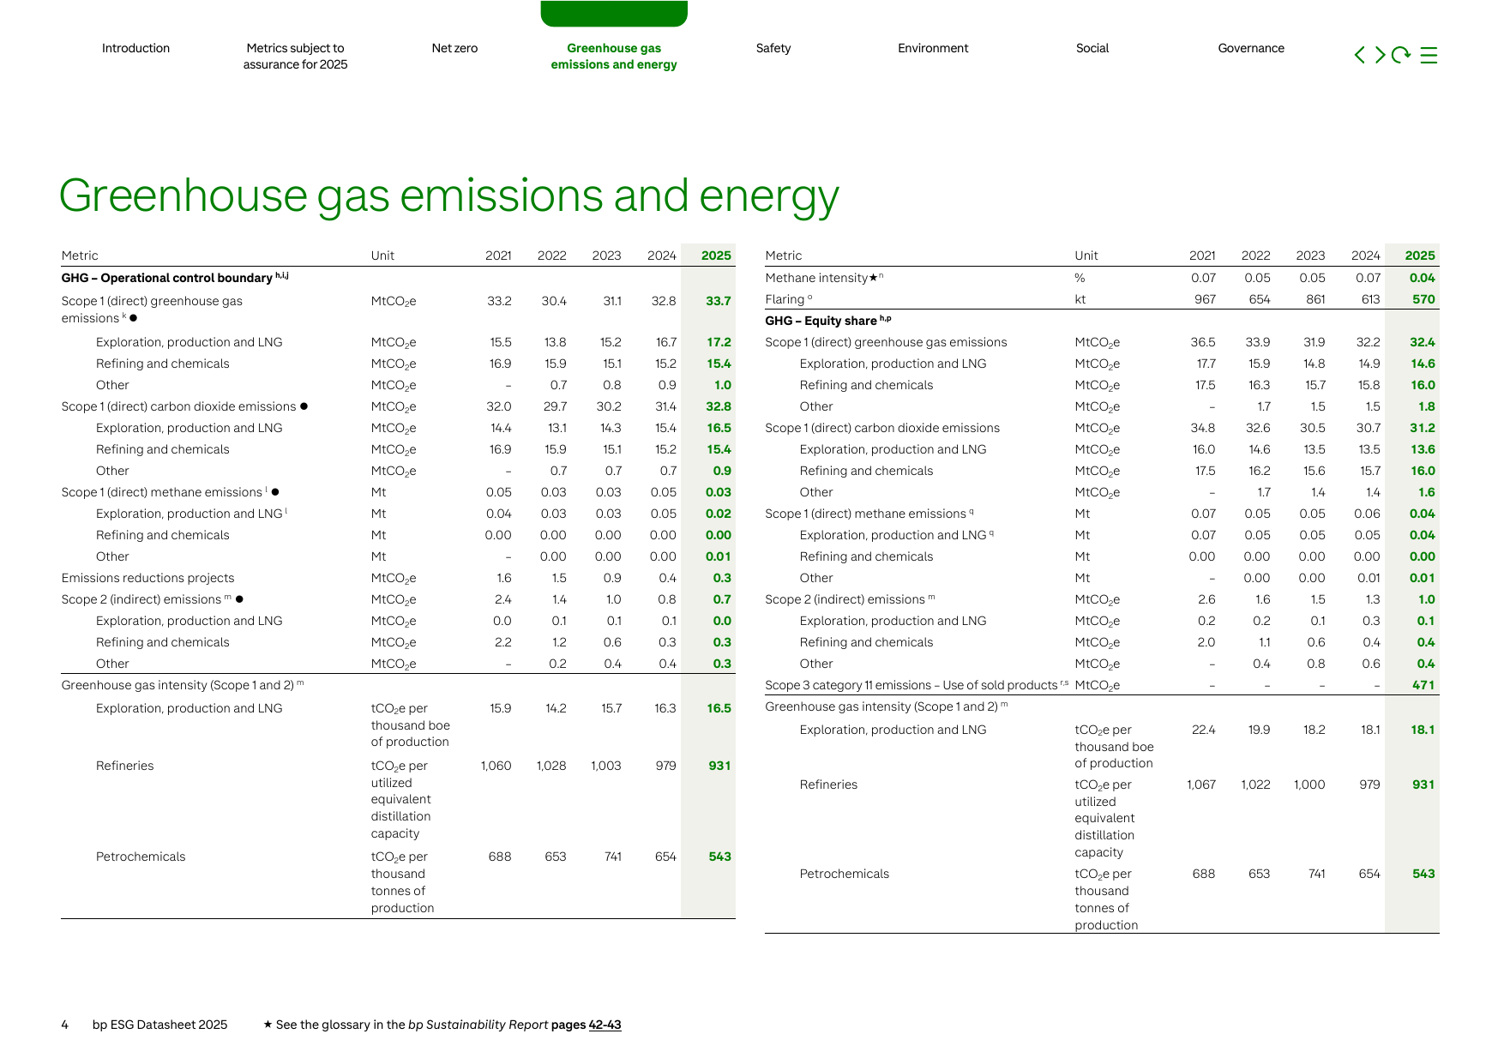Click 'Emissions reductions projects' row label
1504x1064 pixels.
147,578
